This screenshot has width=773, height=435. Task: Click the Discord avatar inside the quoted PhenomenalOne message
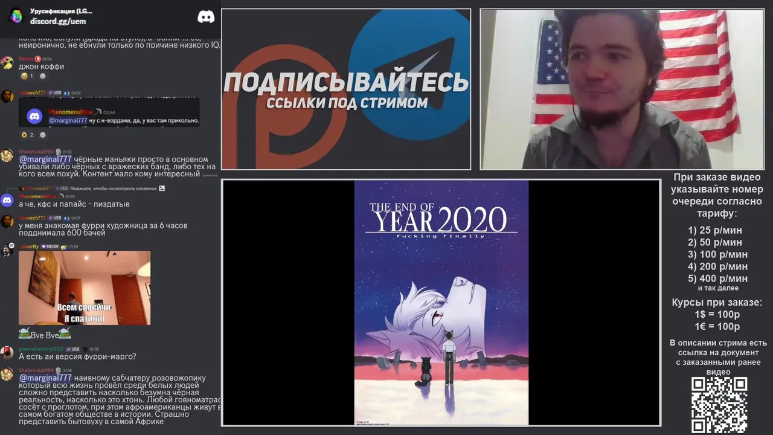tap(34, 116)
